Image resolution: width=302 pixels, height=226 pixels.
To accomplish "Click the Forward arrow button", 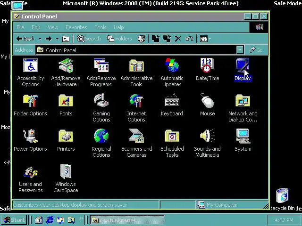I will (x=48, y=39).
